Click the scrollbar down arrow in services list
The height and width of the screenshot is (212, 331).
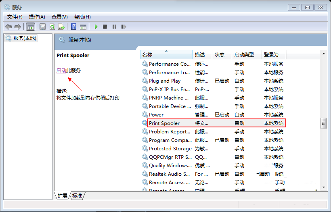pos(324,187)
